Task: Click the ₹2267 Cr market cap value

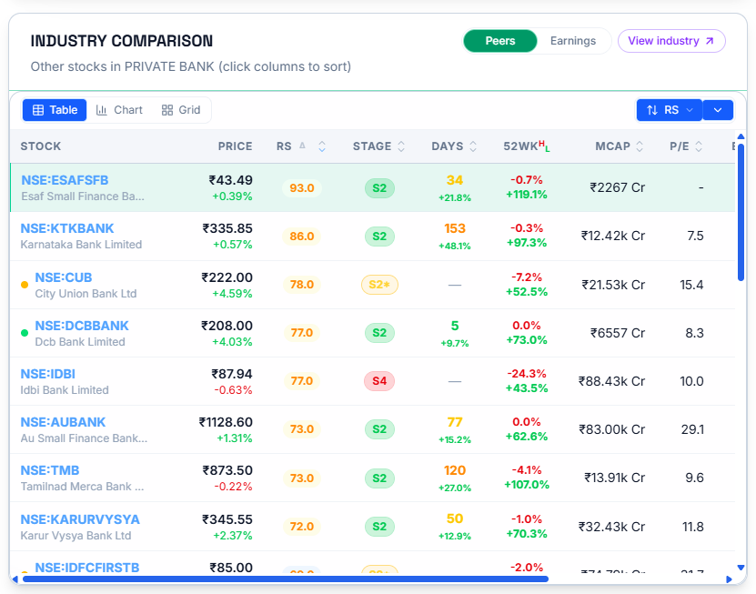Action: point(617,187)
